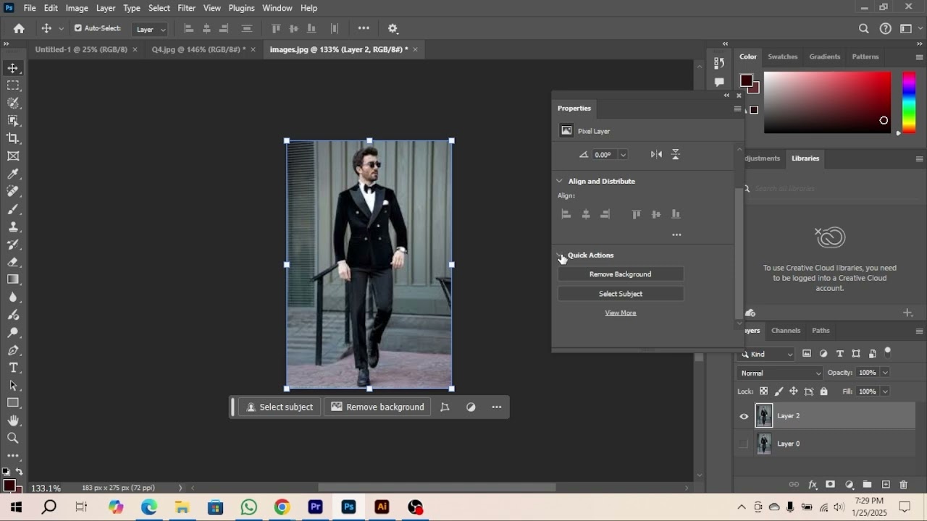Select the Zoom tool
This screenshot has width=927, height=521.
click(x=13, y=438)
